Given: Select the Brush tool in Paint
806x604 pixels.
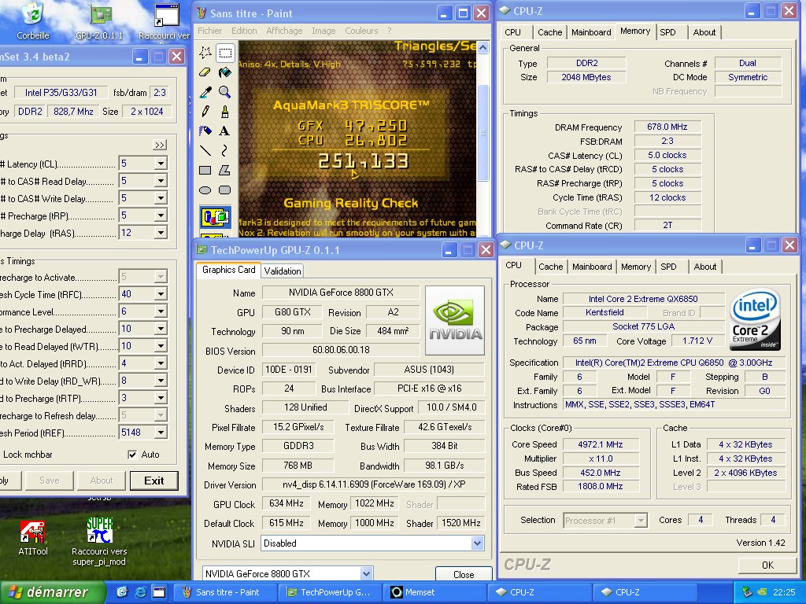Looking at the screenshot, I should click(x=224, y=112).
